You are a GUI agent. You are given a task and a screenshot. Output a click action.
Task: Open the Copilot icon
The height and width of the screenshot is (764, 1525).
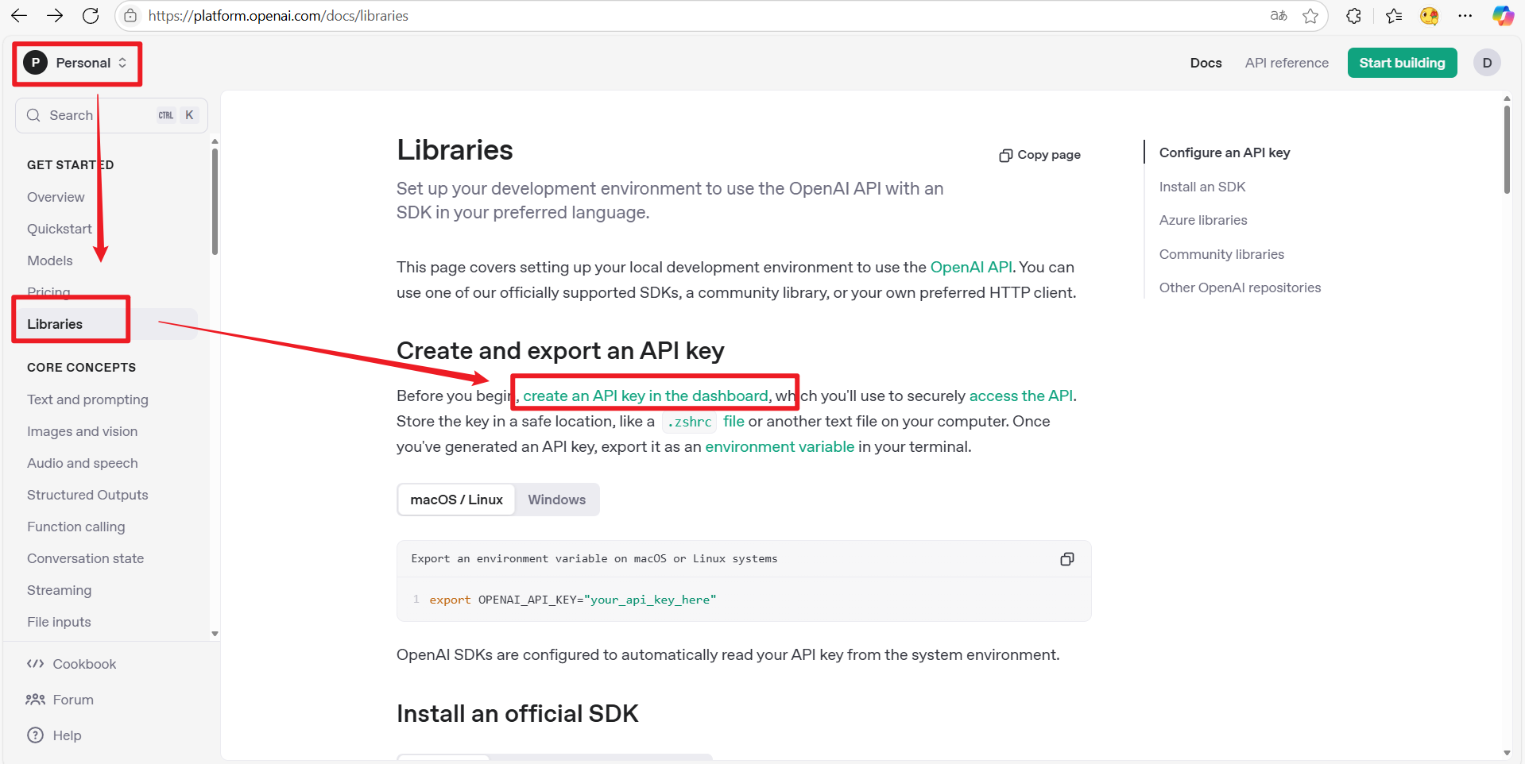pos(1503,16)
